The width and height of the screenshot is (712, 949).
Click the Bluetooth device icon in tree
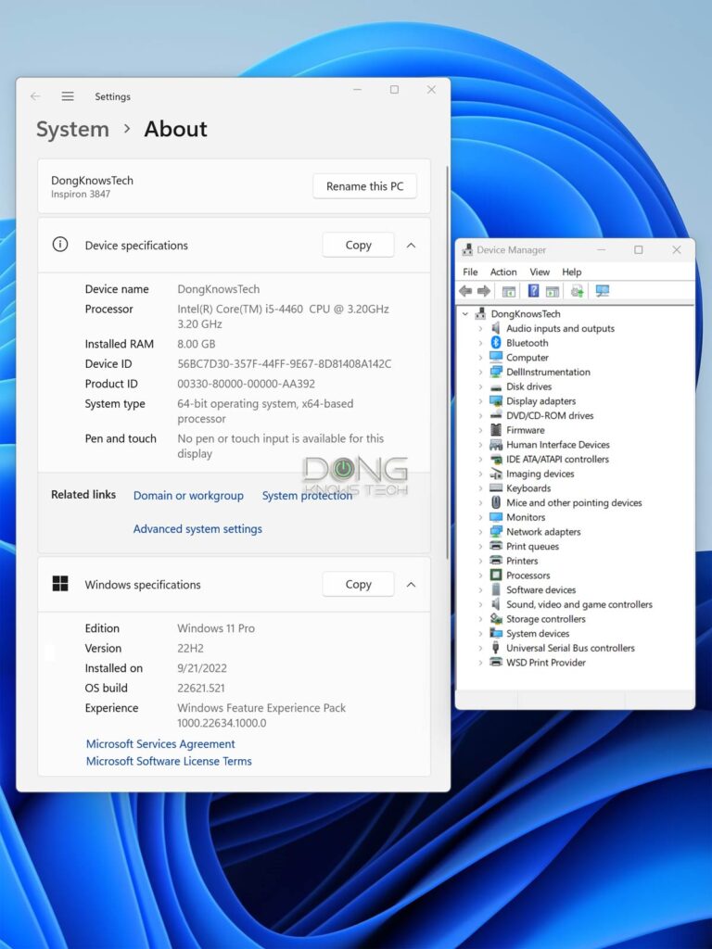coord(496,343)
